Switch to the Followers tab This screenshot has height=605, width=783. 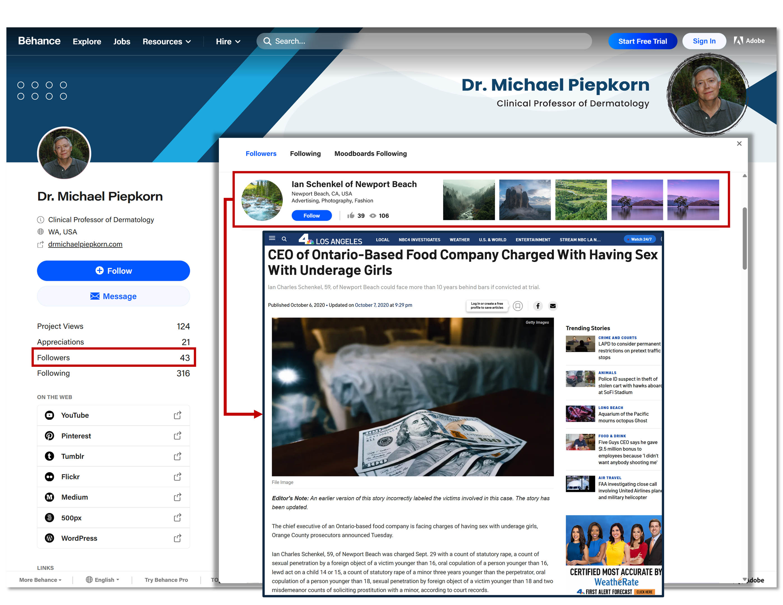click(x=261, y=153)
